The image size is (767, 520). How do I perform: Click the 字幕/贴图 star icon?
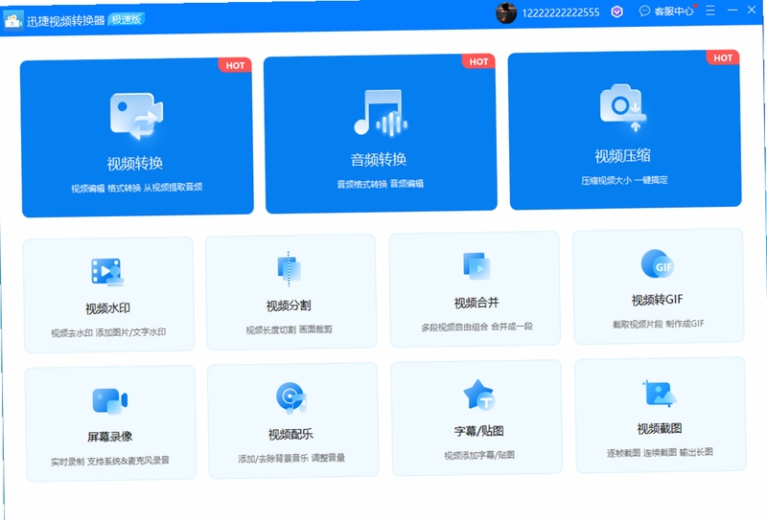tap(478, 395)
